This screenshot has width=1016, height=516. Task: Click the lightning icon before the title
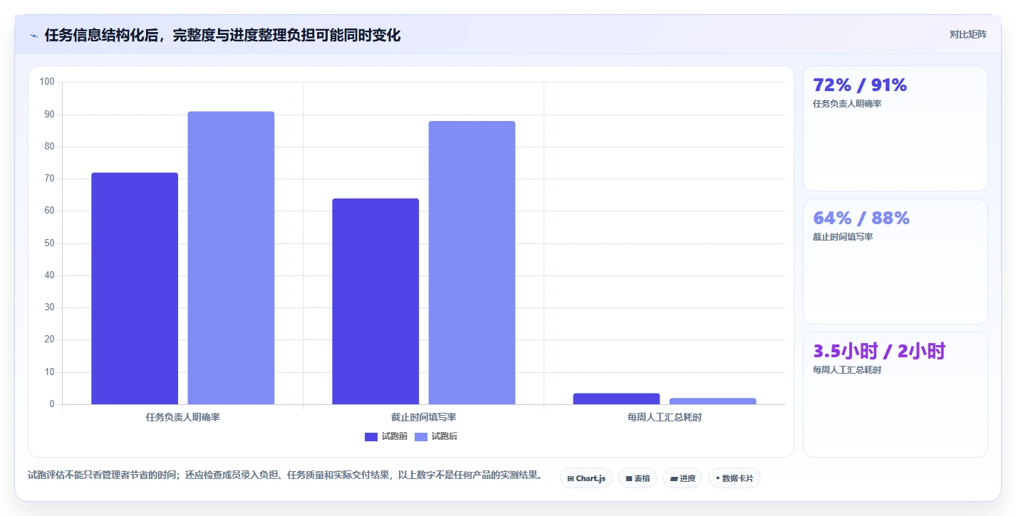tap(34, 36)
